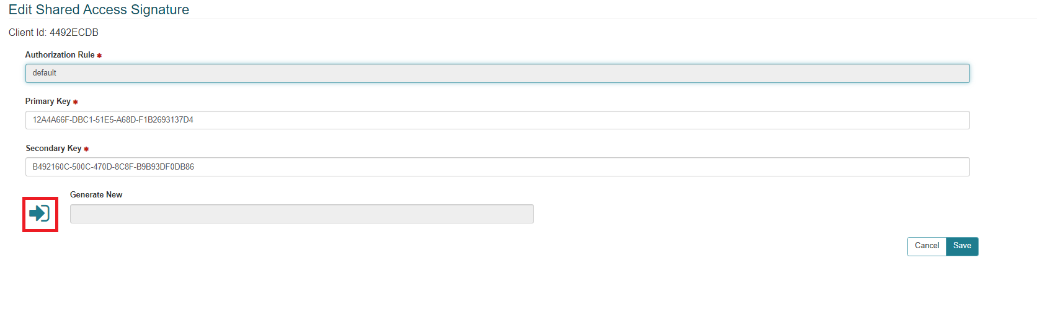1037x333 pixels.
Task: Click inside the Secondary Key text box
Action: [x=497, y=167]
